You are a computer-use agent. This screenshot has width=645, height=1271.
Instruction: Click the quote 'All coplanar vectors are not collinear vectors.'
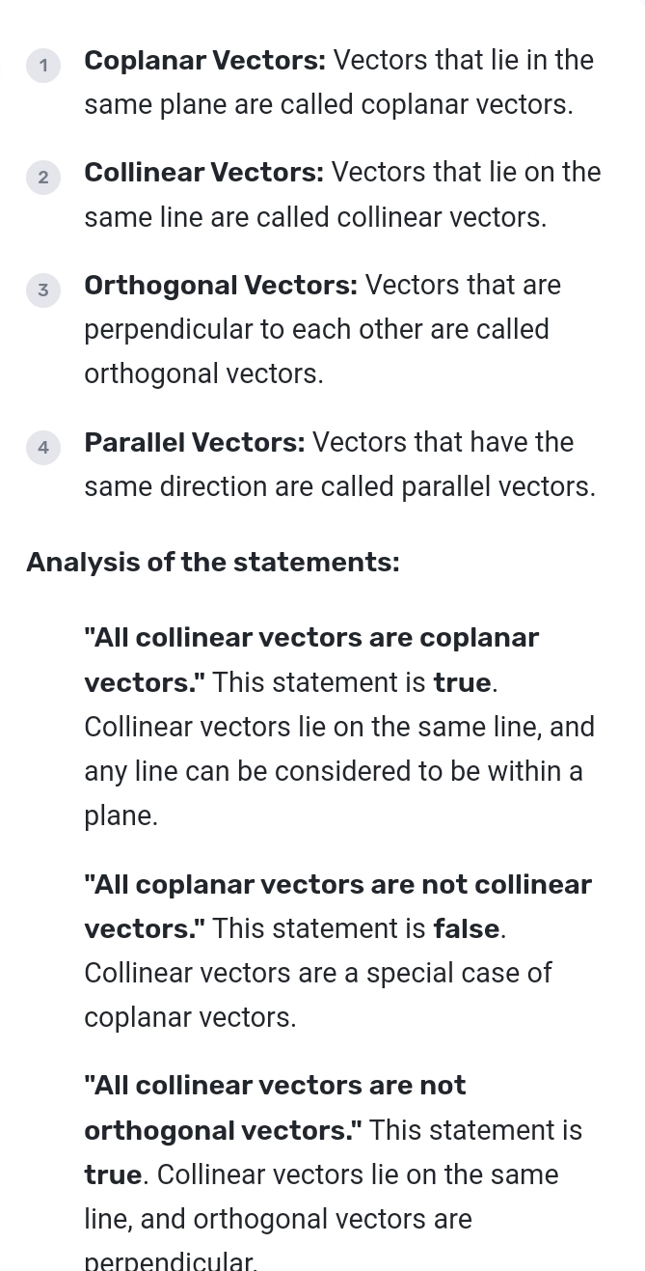(x=337, y=885)
